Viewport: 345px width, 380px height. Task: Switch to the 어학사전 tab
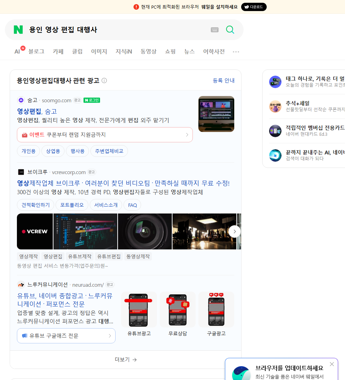point(214,51)
